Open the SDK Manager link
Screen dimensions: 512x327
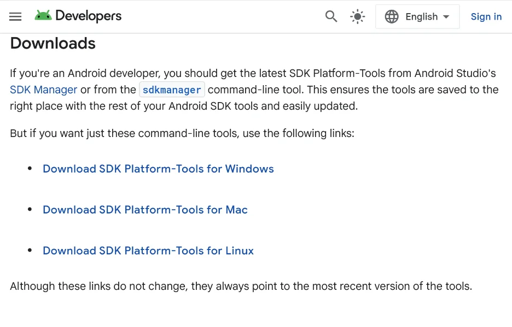43,90
